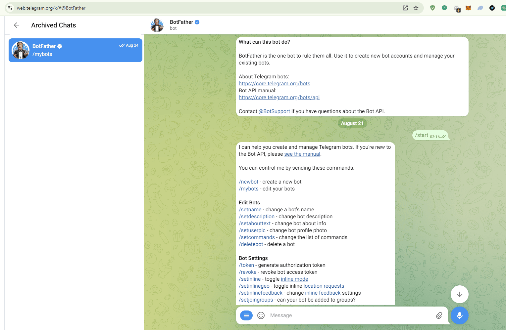Viewport: 506px width, 330px height.
Task: Open the bot commands menu button
Action: (x=246, y=315)
